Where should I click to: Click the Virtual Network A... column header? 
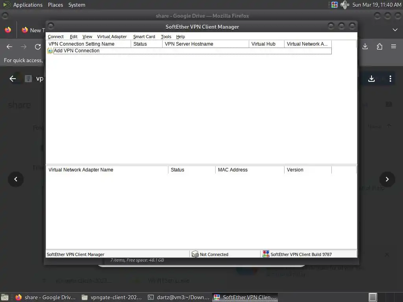point(308,44)
